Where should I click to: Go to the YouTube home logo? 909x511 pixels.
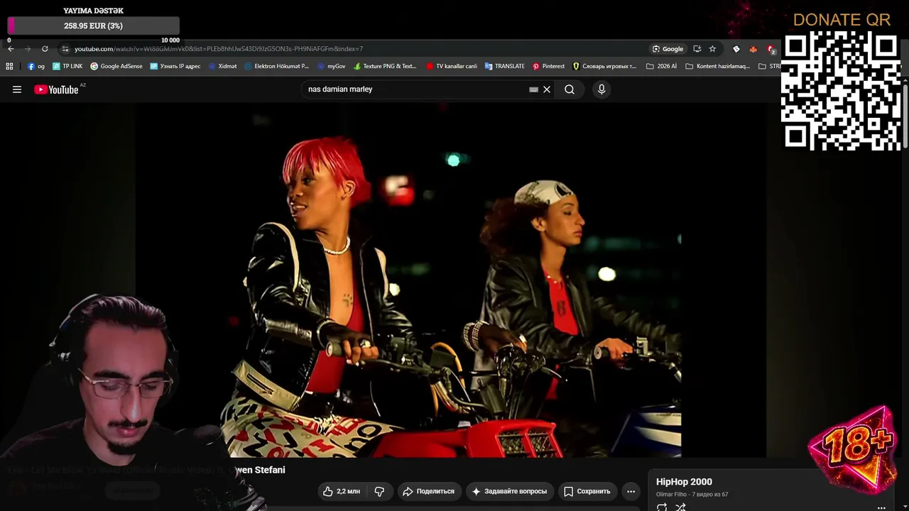(x=56, y=89)
